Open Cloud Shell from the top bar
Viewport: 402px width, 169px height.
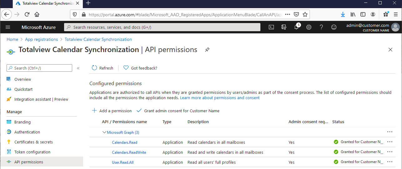[272, 27]
